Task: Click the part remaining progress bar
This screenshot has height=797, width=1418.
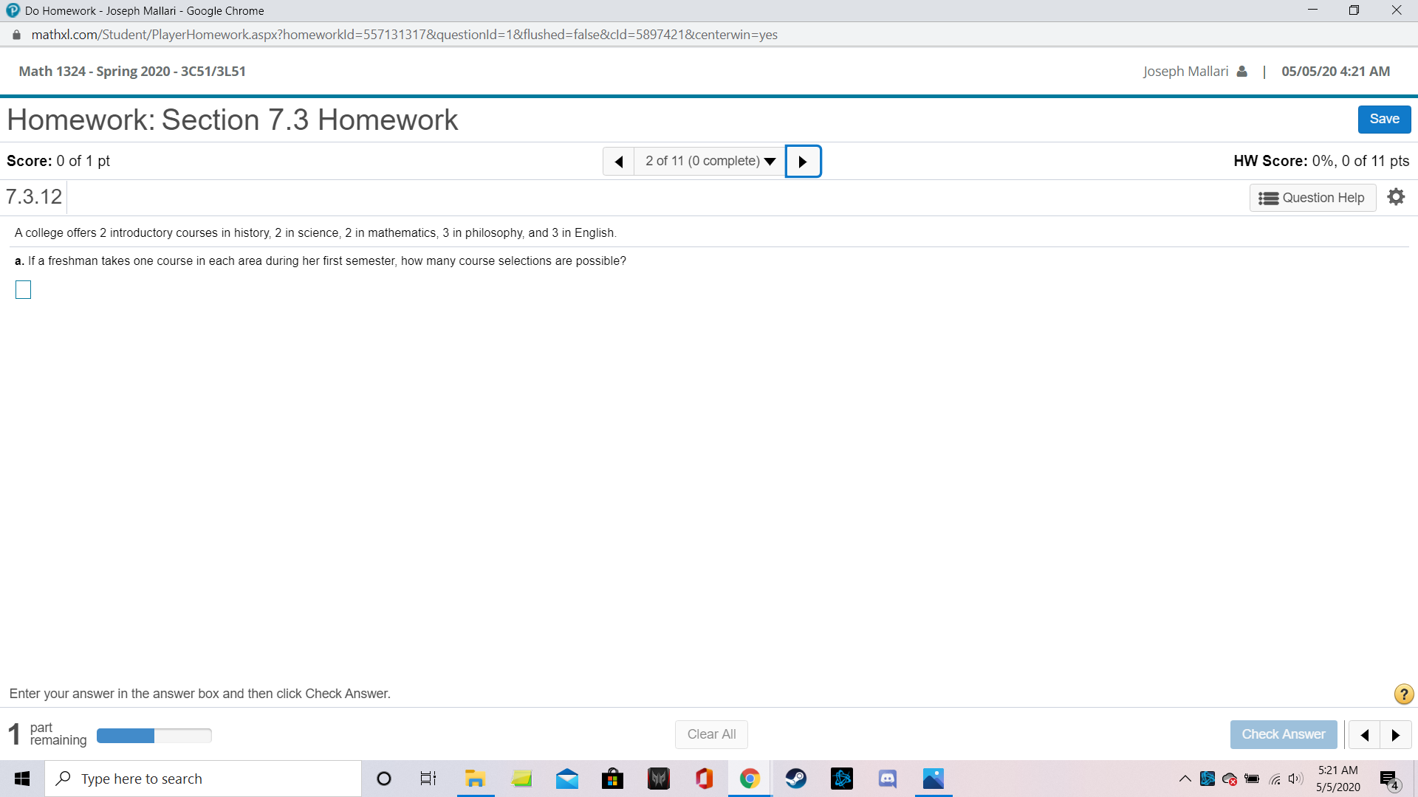Action: pyautogui.click(x=154, y=735)
